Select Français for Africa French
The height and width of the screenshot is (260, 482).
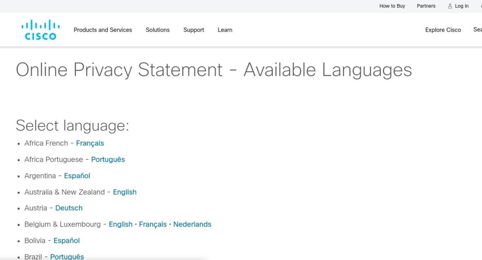(x=90, y=143)
